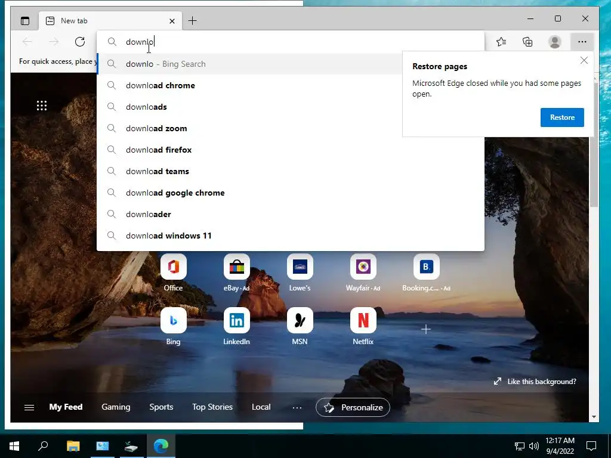Open the Lowe's quick link tile
Screen dimensions: 611x458
click(300, 273)
